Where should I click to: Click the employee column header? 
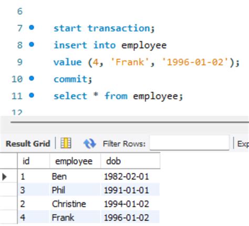(75, 161)
